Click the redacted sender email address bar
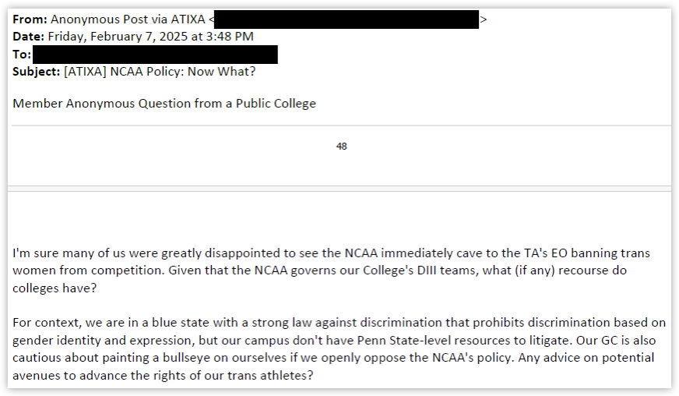This screenshot has height=396, width=679. pyautogui.click(x=347, y=19)
